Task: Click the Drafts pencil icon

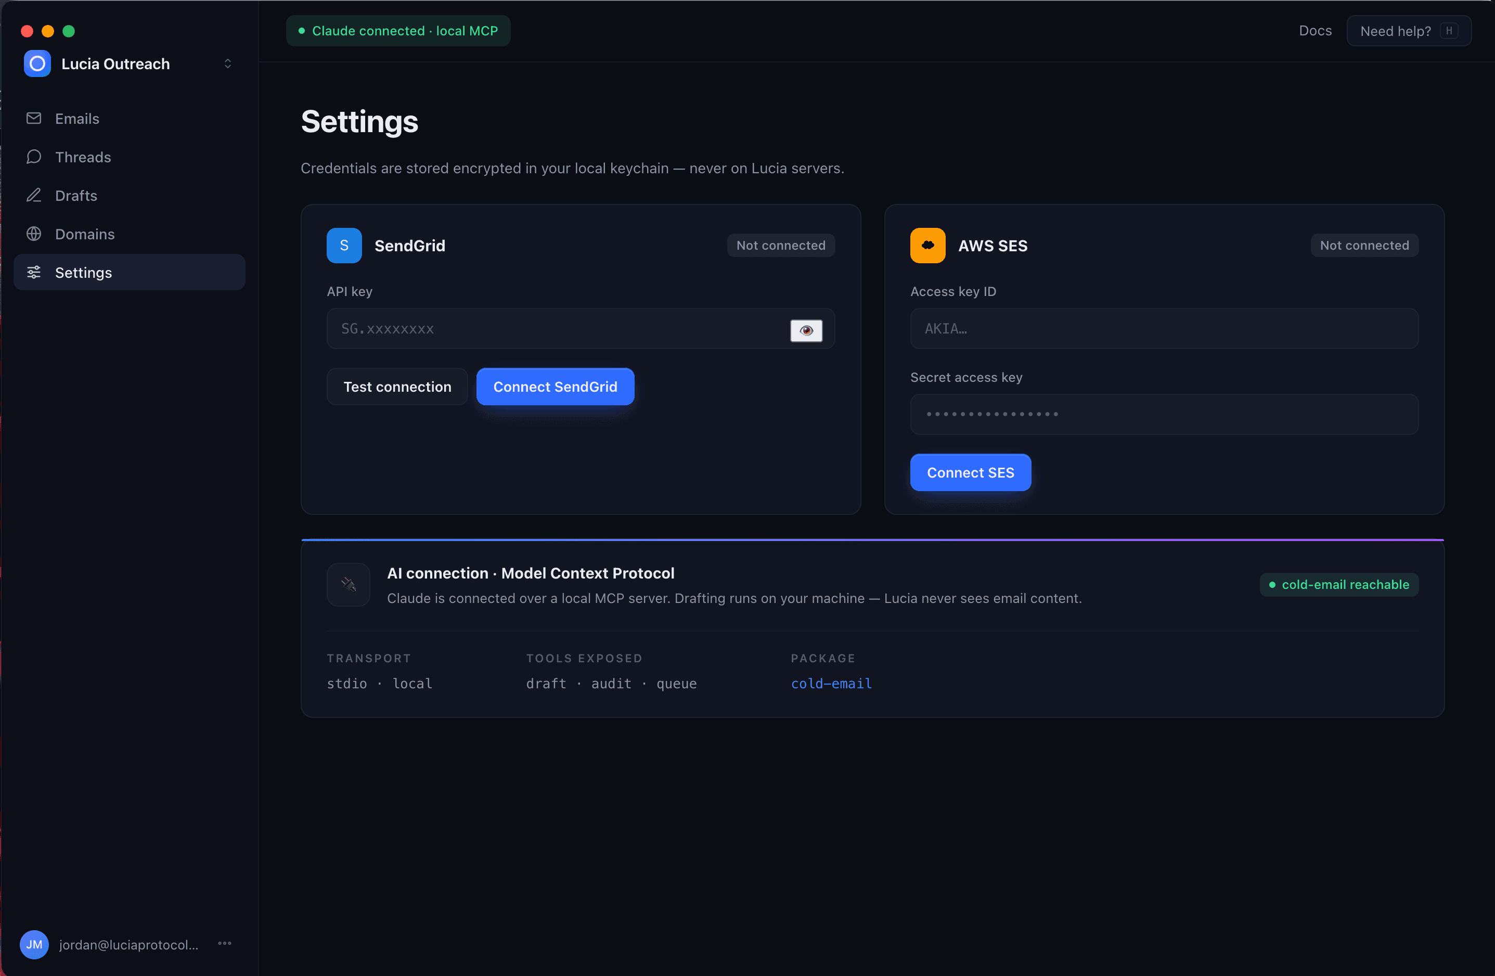Action: [x=34, y=195]
